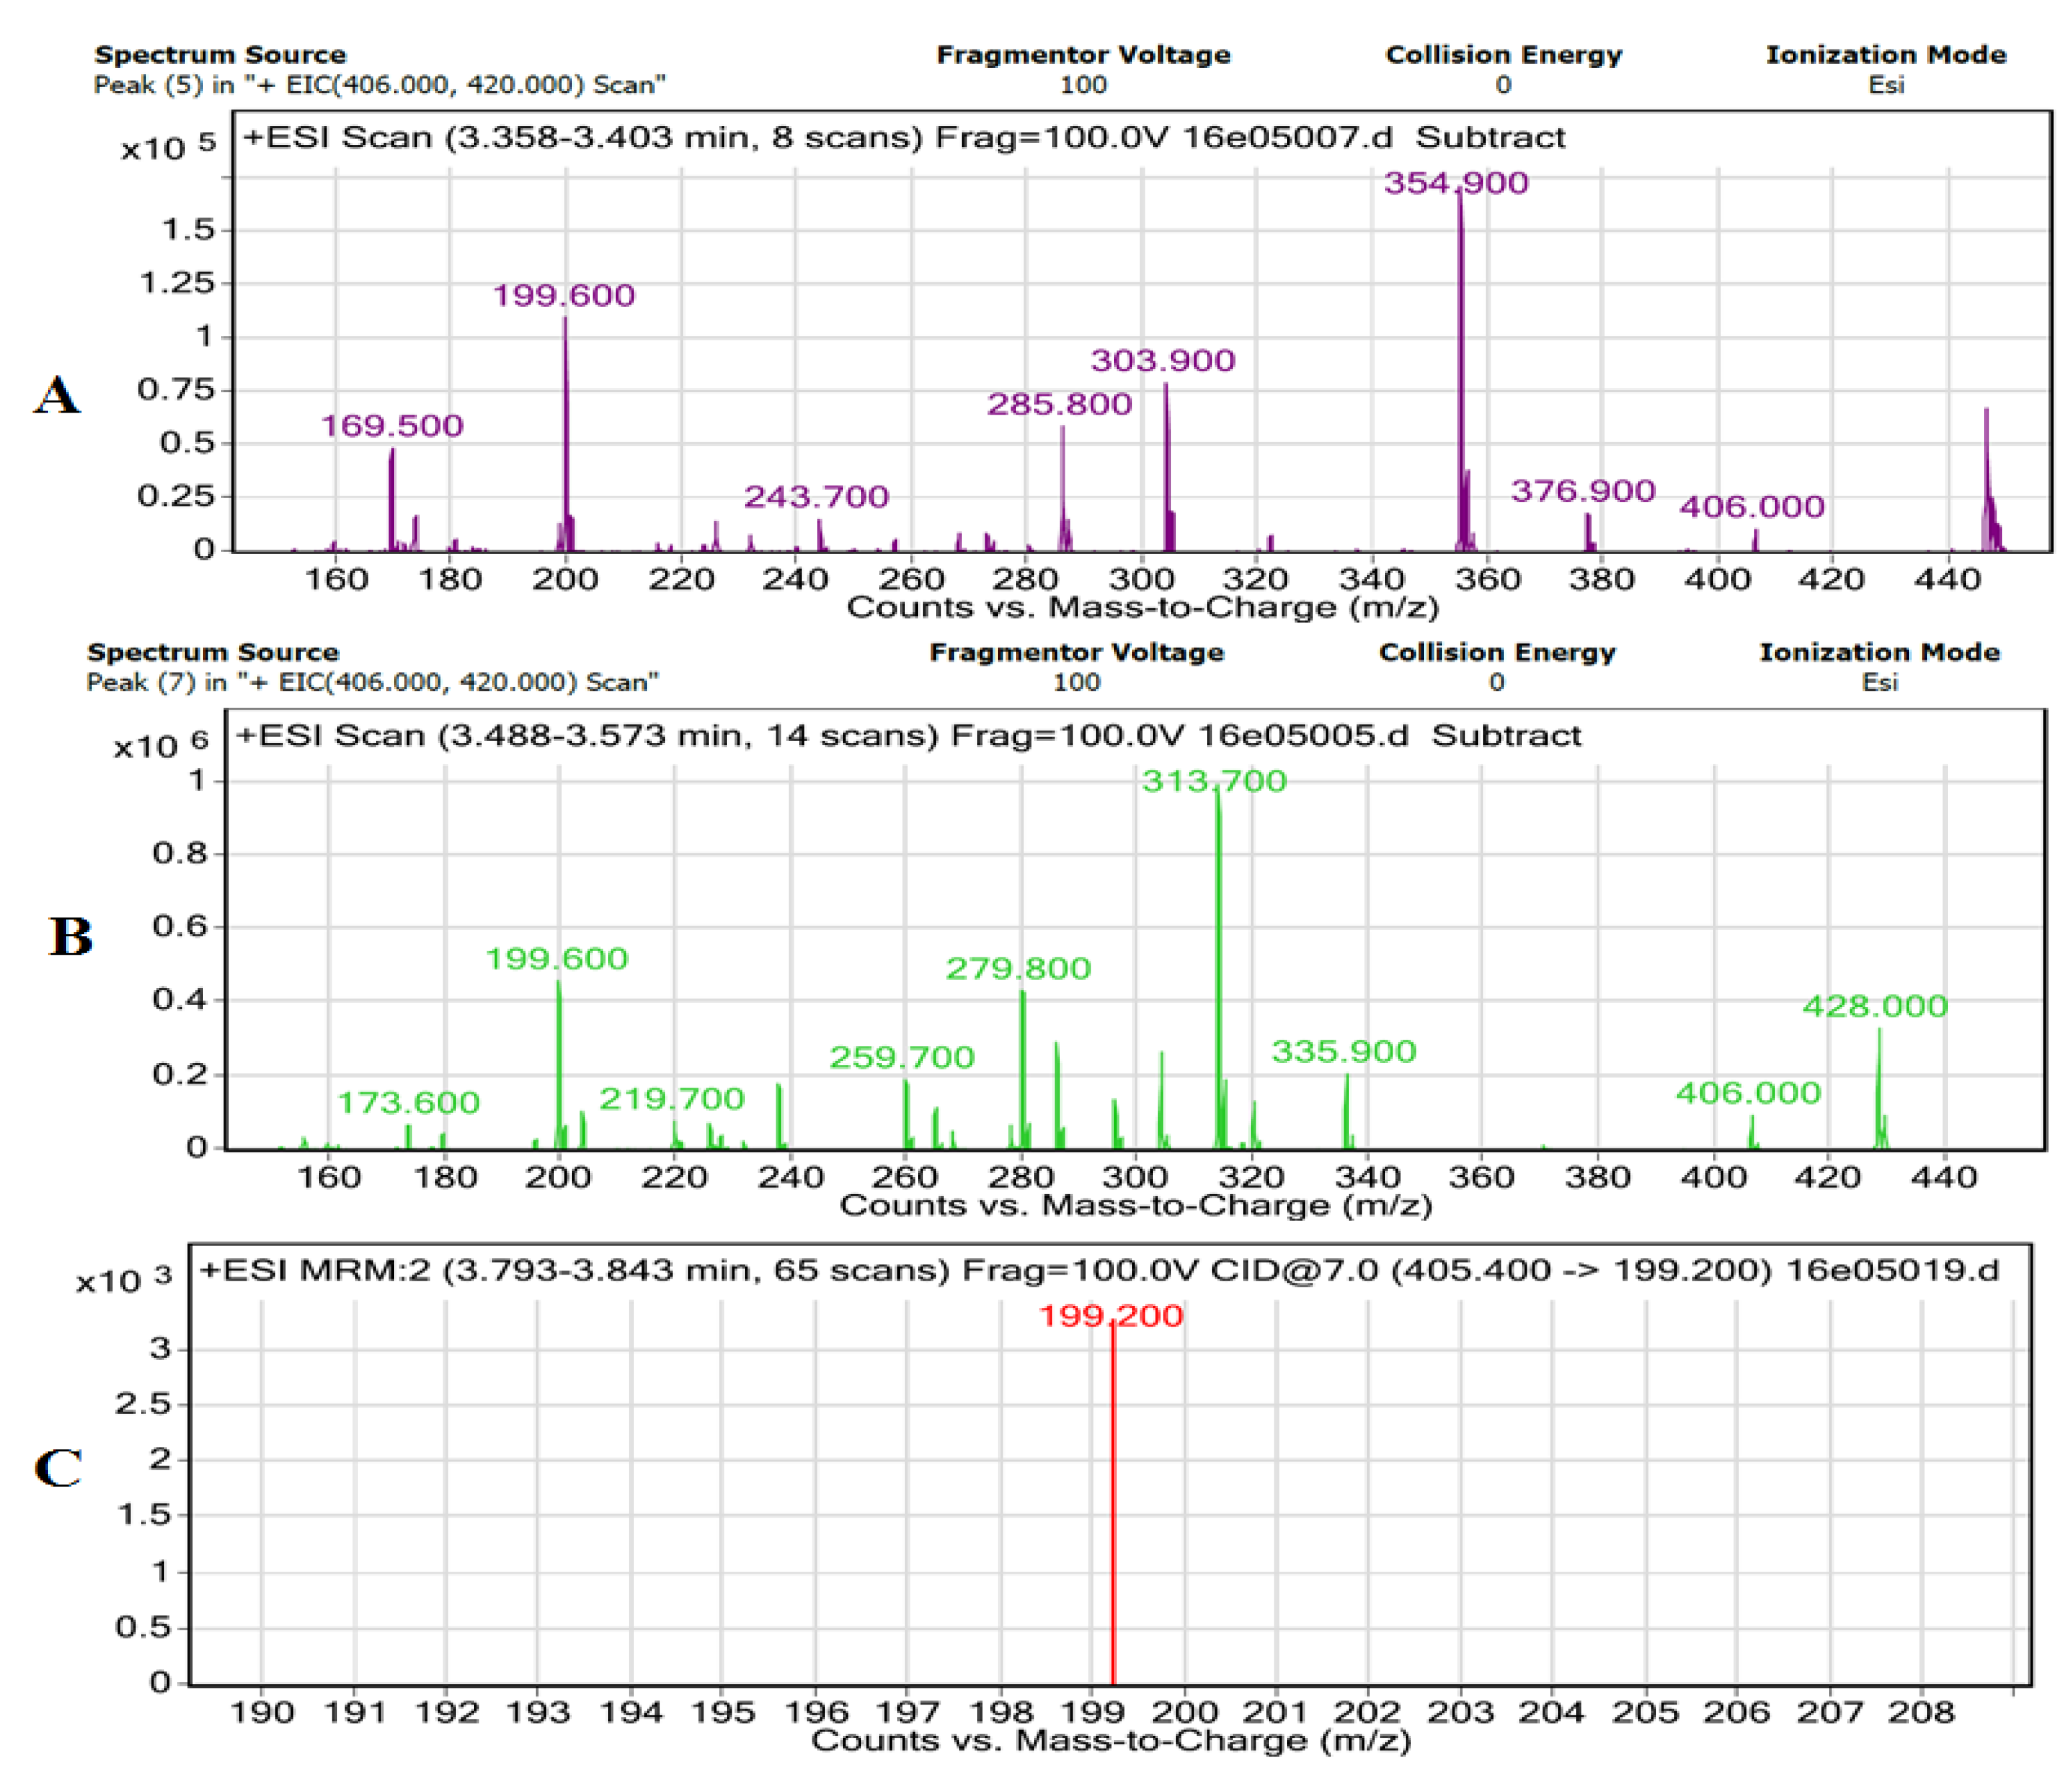Click the 335.900 peak label
The height and width of the screenshot is (1776, 2072).
click(1343, 1051)
